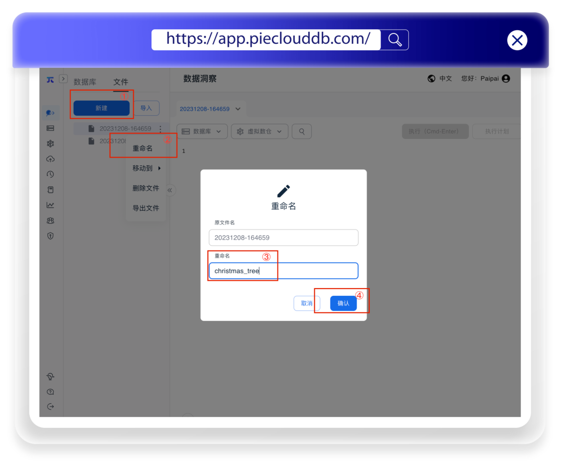
Task: Click the 原文件名 input field
Action: 284,237
